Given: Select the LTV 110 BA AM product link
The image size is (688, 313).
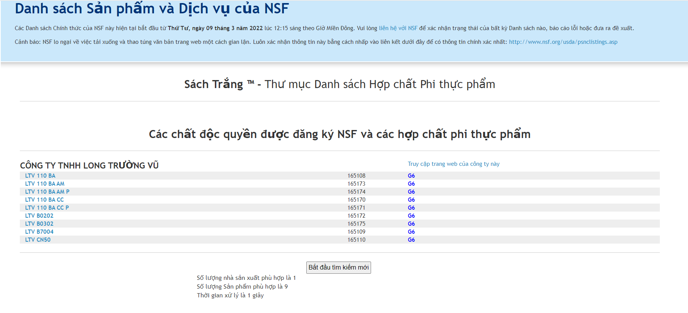Looking at the screenshot, I should pos(45,184).
